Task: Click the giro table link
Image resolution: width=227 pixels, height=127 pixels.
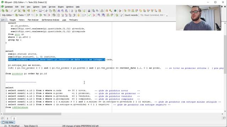Action: pos(17,34)
